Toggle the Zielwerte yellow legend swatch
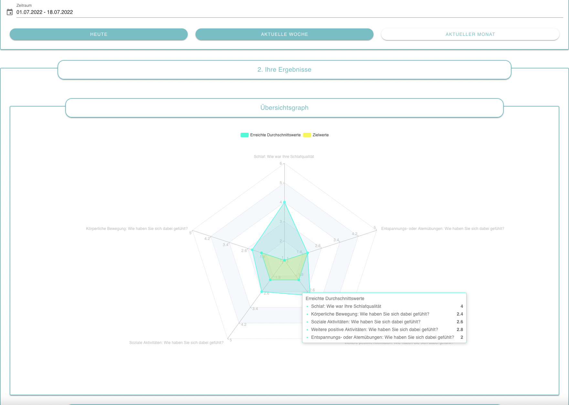The width and height of the screenshot is (569, 405). pos(307,135)
